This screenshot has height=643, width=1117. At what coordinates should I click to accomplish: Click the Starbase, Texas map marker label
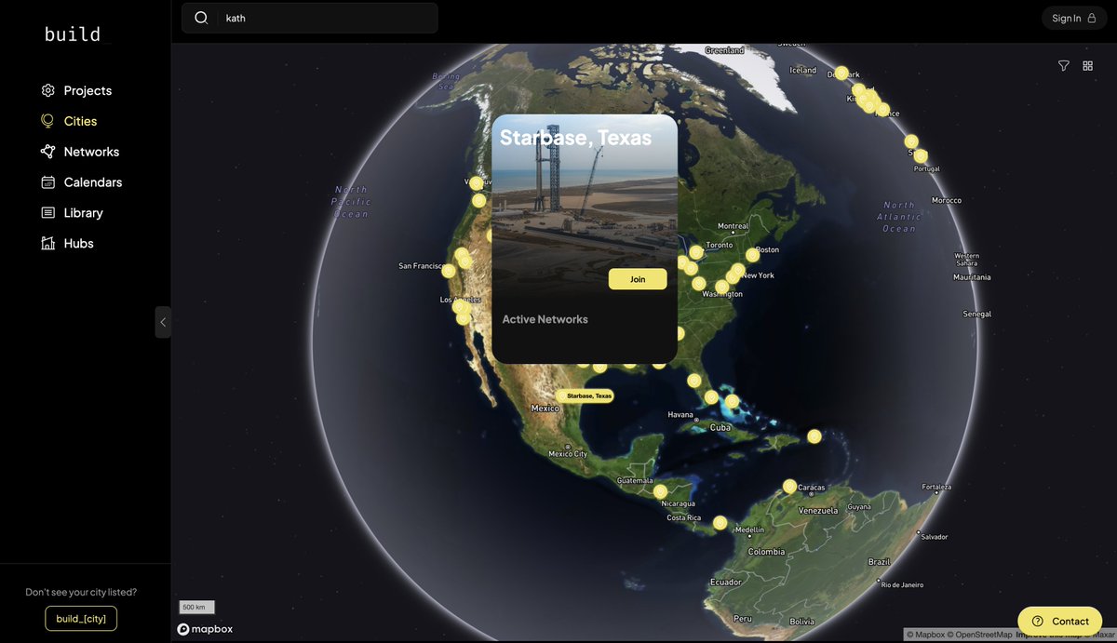(585, 395)
